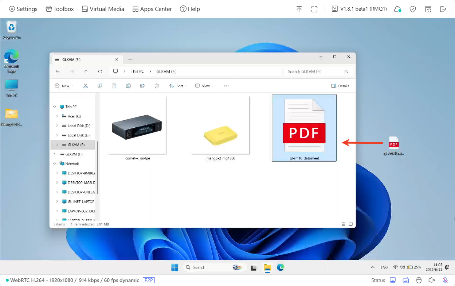The image size is (455, 286).
Task: Click GLKVM (F:) in the address breadcrumb
Action: 166,71
